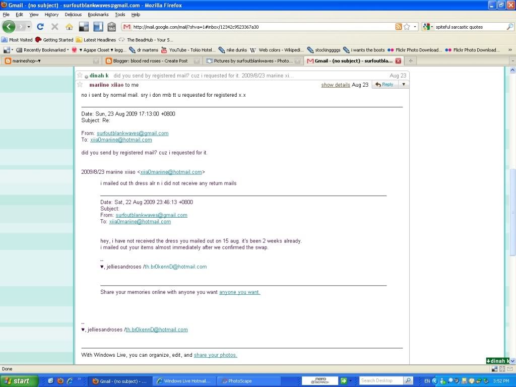The width and height of the screenshot is (516, 387).
Task: Click the search magnifier icon
Action: point(510,27)
